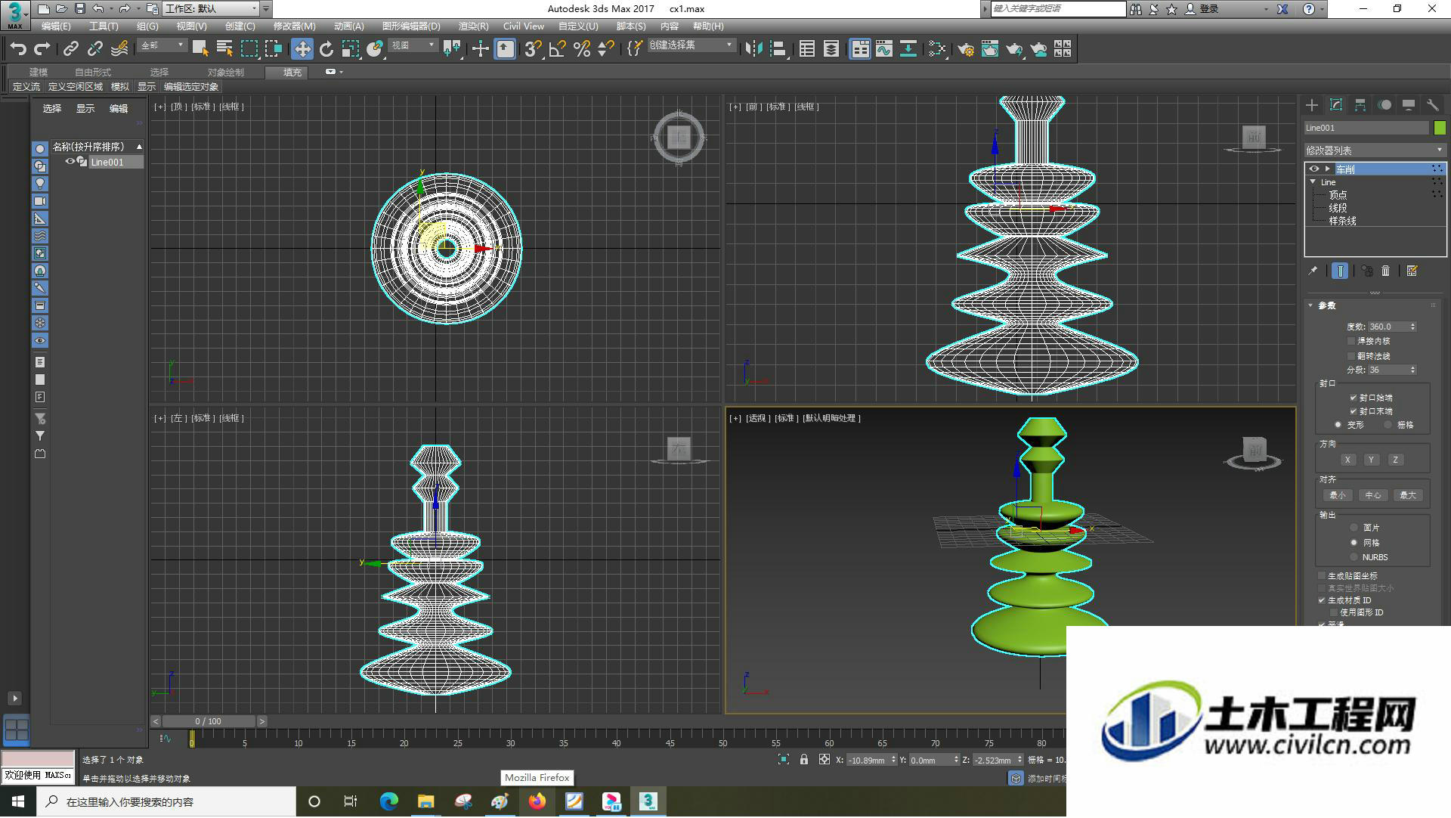Viewport: 1451px width, 818px height.
Task: Uncheck the 生成材质 ID checkbox
Action: [1322, 600]
